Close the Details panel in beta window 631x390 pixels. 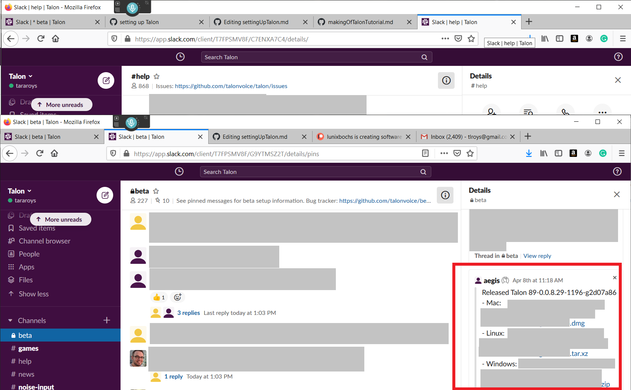tap(617, 194)
